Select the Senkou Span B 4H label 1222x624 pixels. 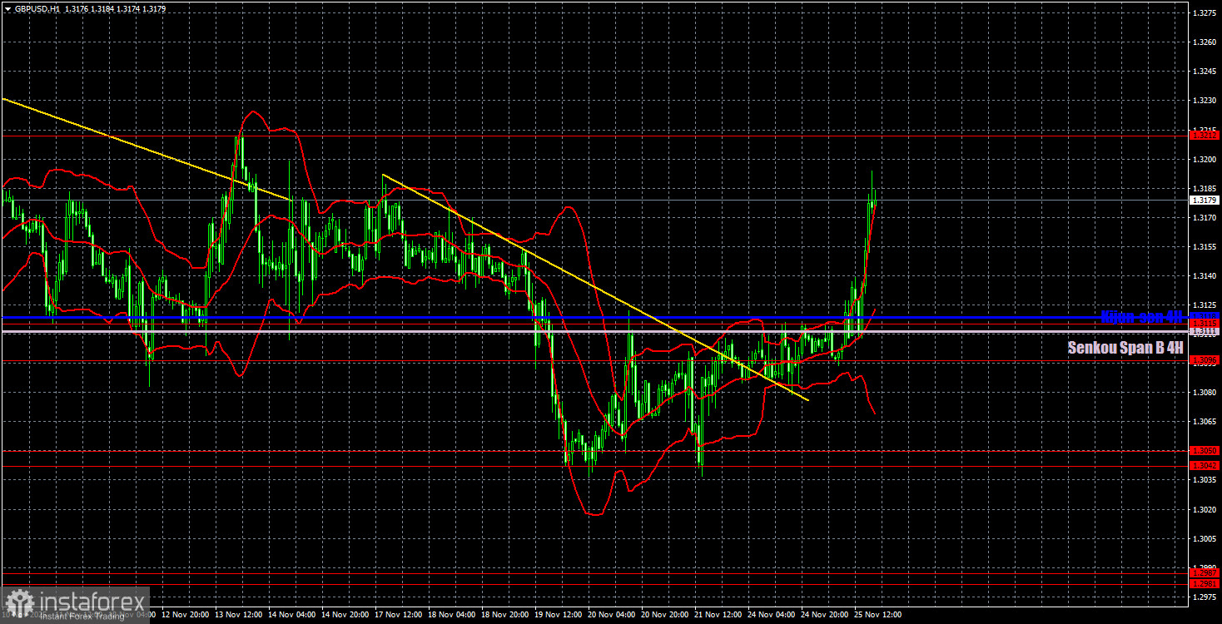point(1124,348)
